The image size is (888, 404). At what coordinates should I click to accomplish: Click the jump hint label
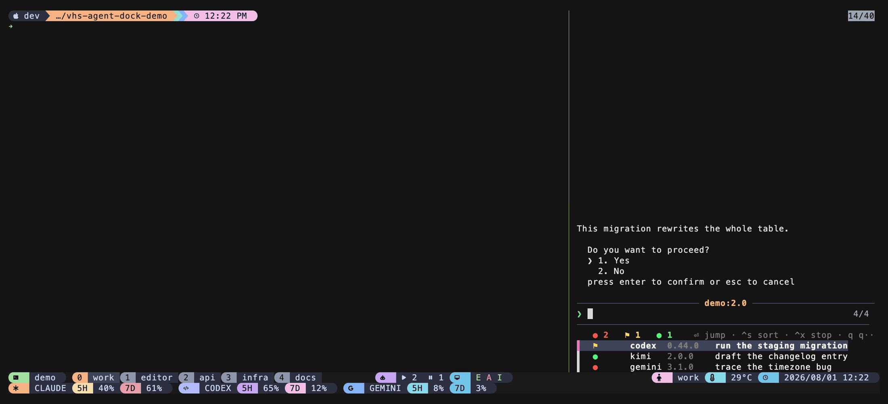coord(715,335)
